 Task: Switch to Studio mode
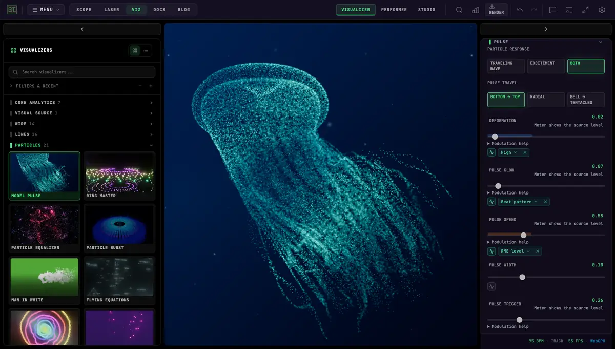426,10
